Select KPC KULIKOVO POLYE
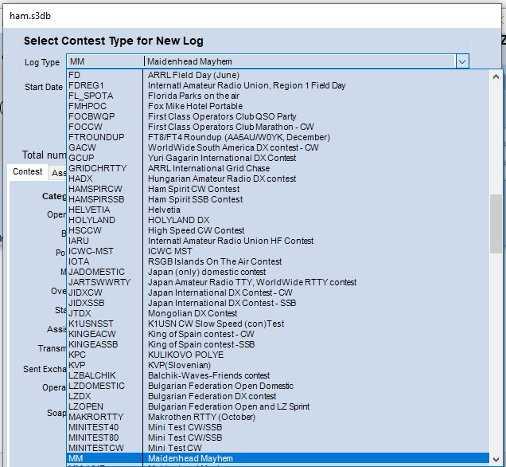506x467 pixels. 278,355
